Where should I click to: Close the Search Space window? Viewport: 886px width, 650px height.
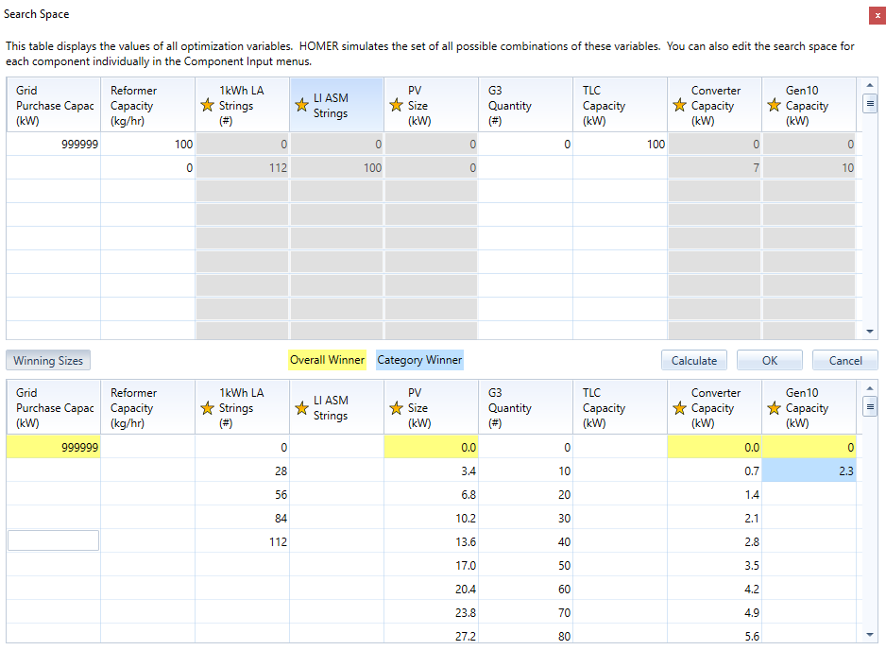tap(877, 15)
